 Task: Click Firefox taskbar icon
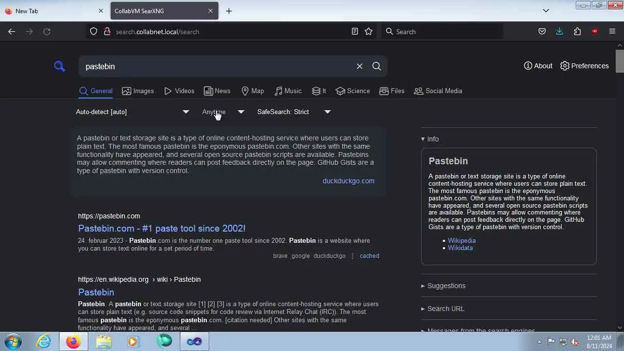[73, 341]
